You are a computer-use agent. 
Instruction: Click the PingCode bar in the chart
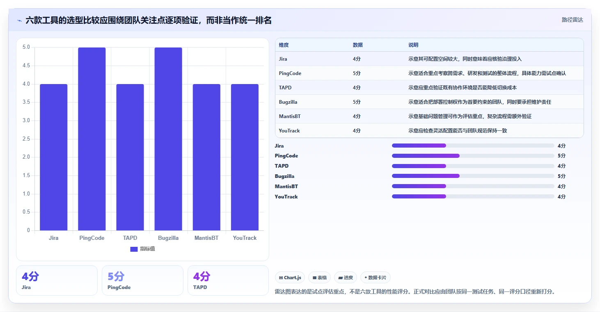pos(92,139)
